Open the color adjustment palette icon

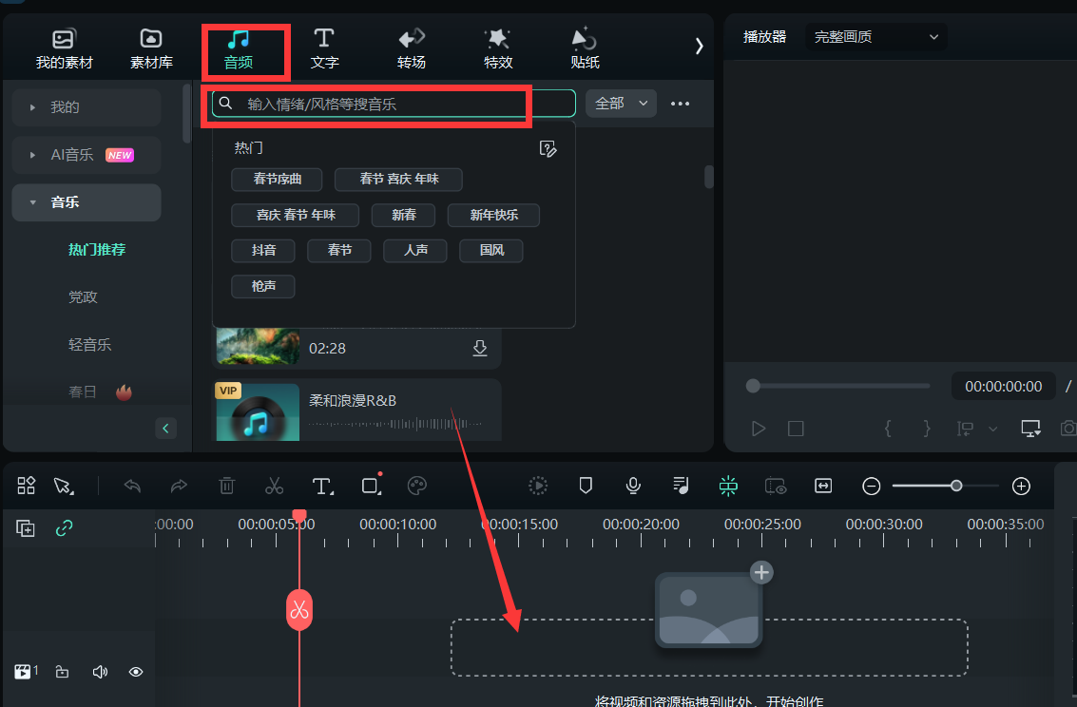pyautogui.click(x=418, y=486)
